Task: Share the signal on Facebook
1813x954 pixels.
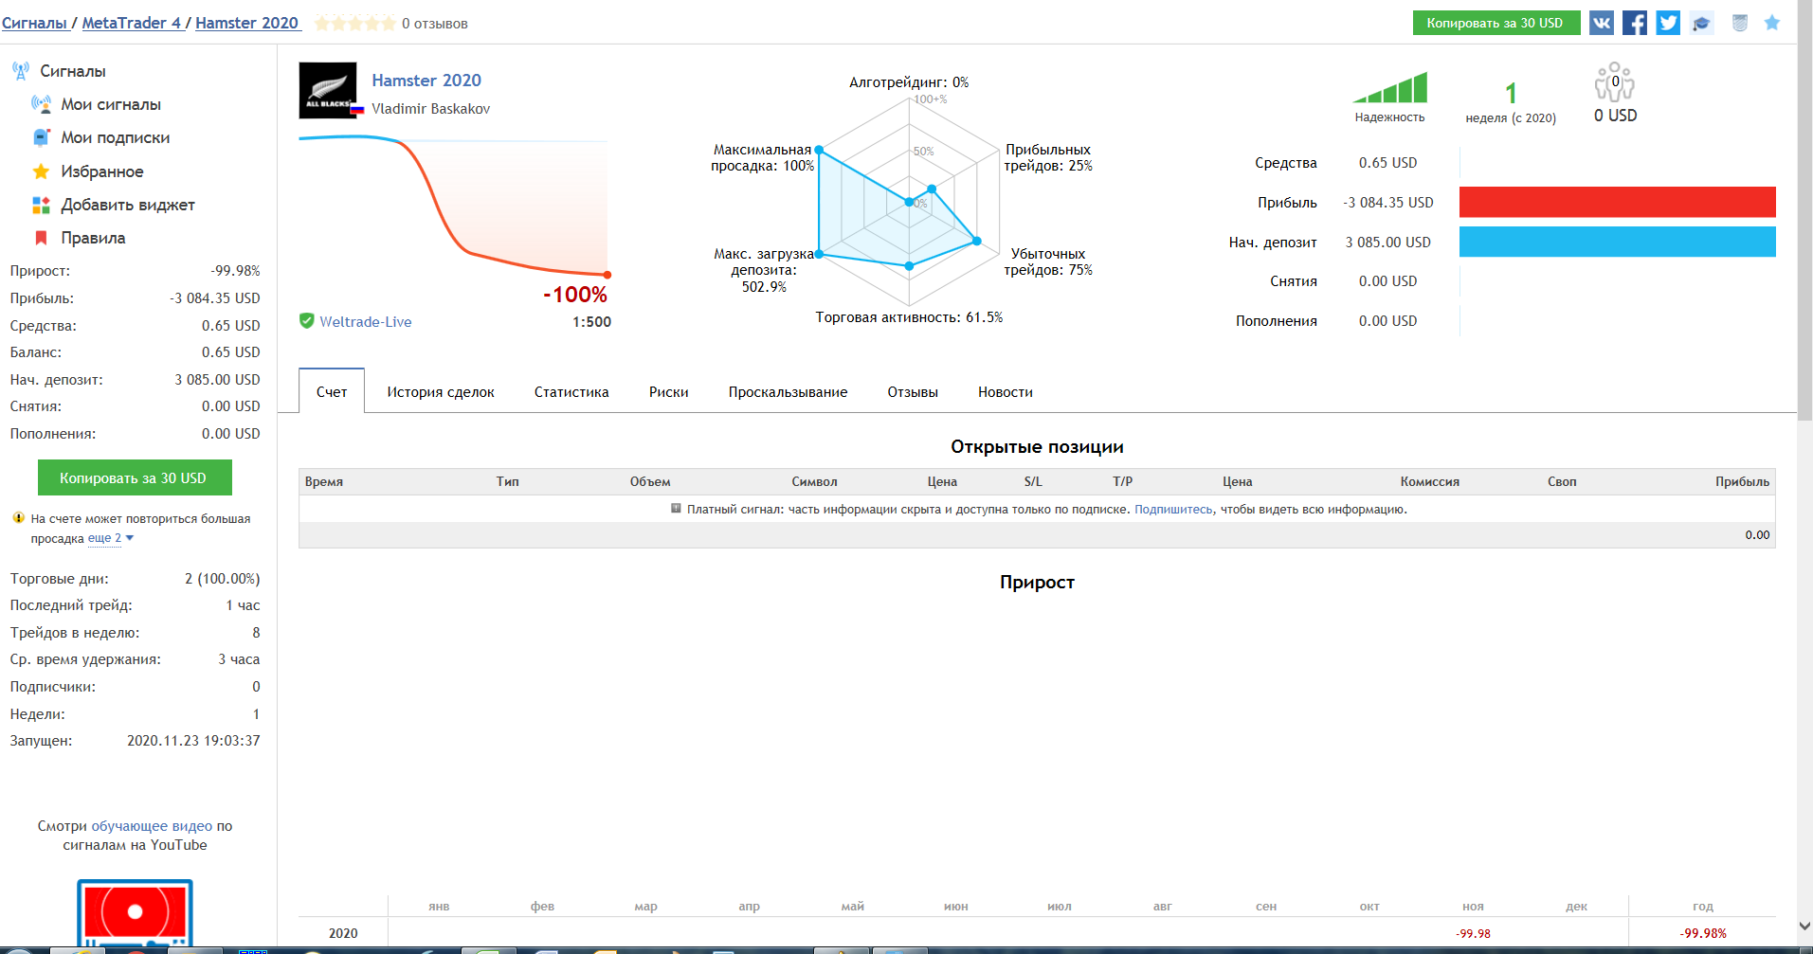Action: point(1635,23)
